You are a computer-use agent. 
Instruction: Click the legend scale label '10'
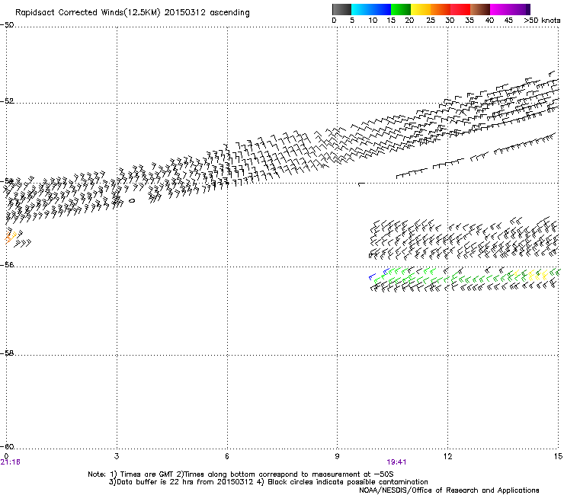[x=373, y=21]
